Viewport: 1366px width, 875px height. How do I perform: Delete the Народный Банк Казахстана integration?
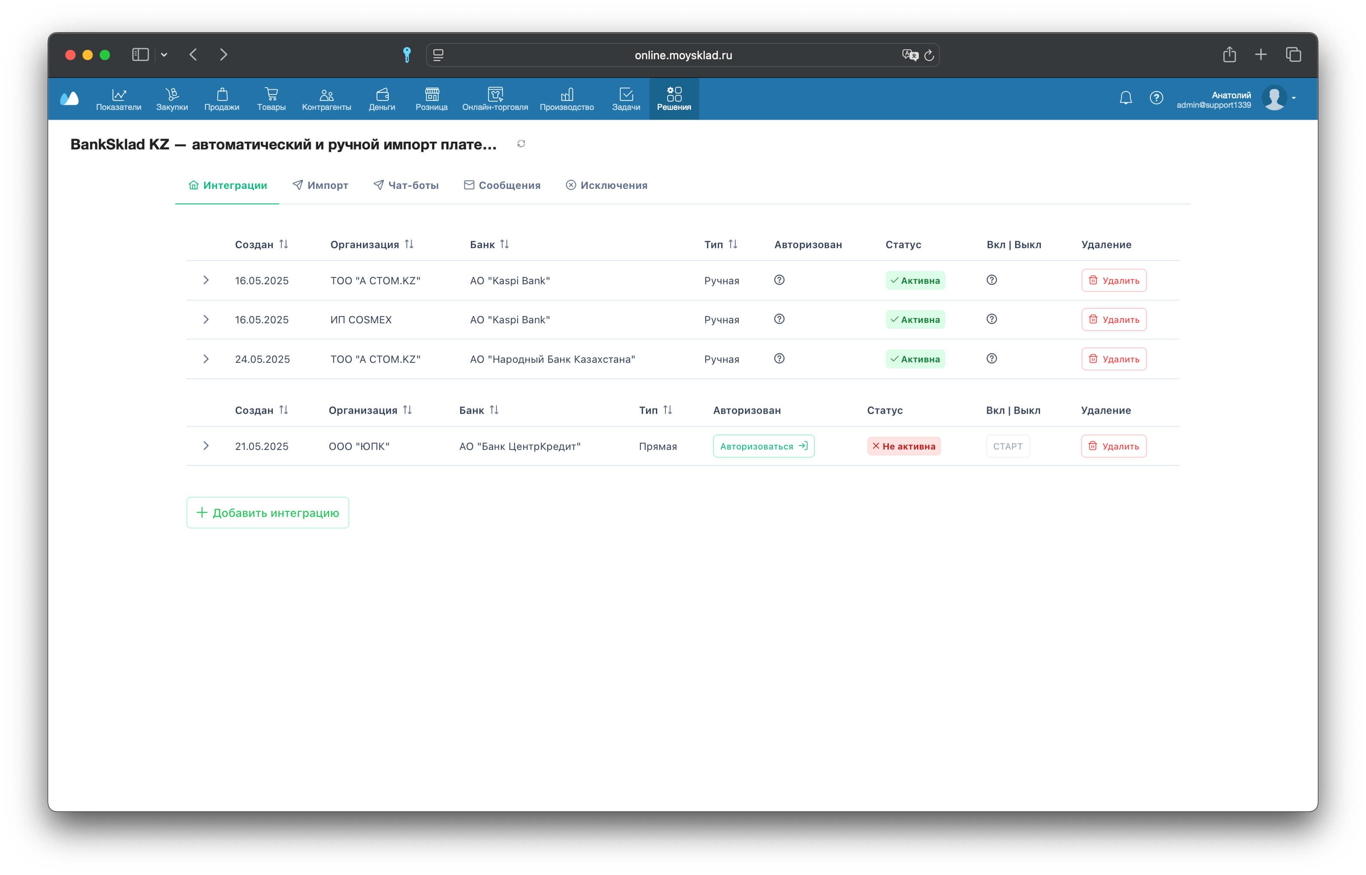click(1114, 359)
